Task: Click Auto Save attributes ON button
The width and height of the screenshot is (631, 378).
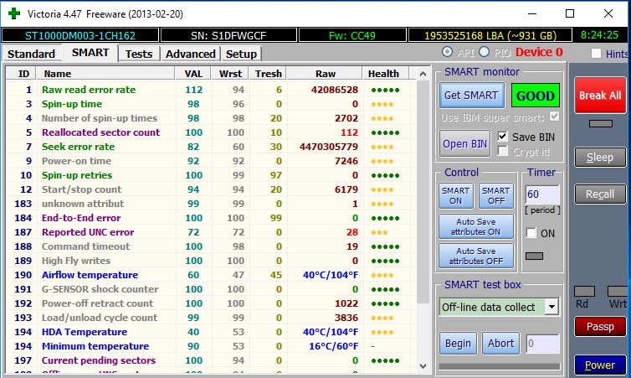Action: (x=475, y=225)
